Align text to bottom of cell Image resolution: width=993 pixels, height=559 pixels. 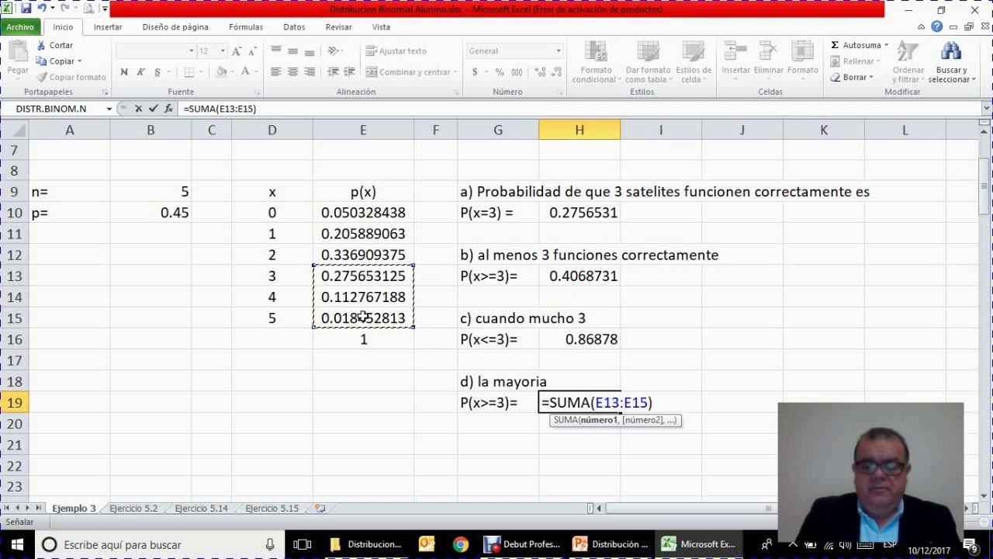310,51
